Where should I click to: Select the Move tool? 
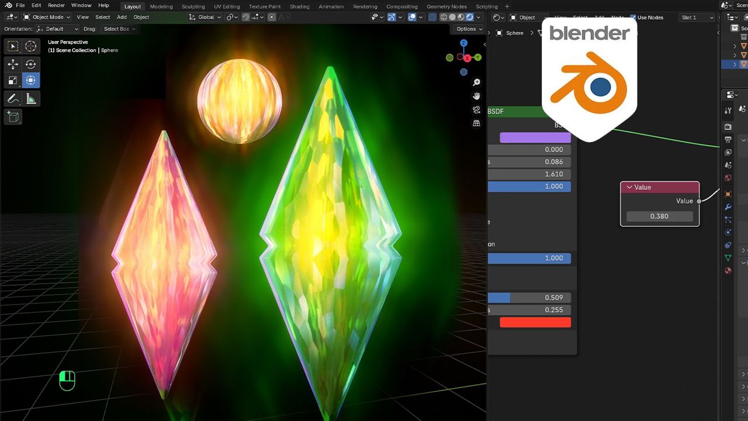(13, 64)
